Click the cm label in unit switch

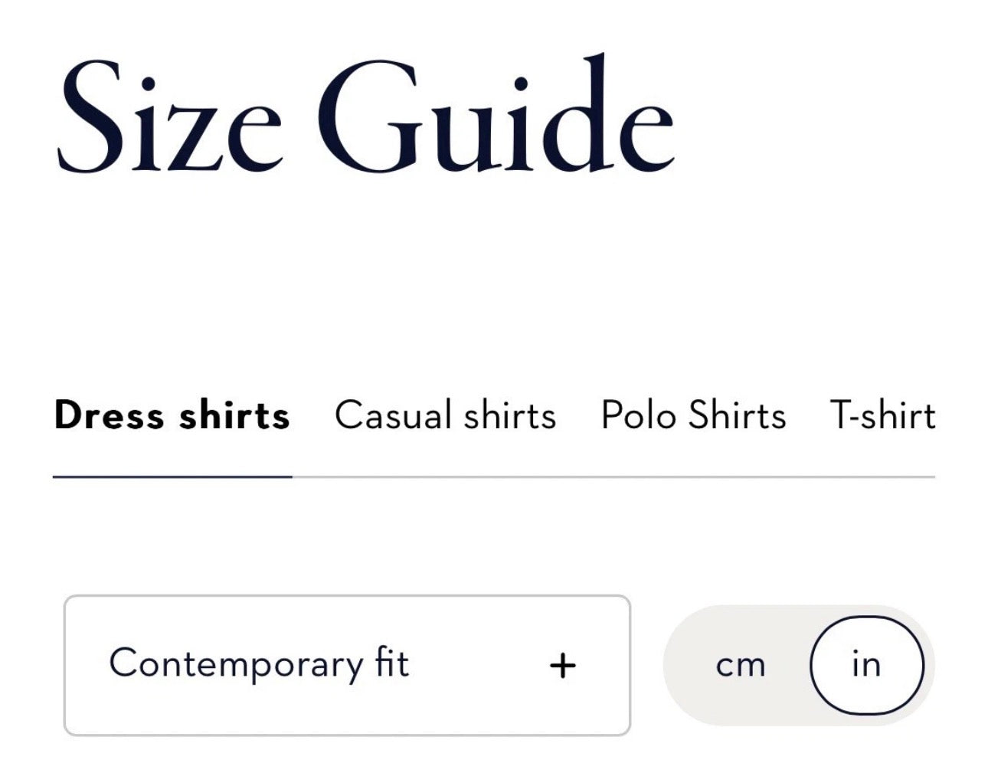(x=740, y=665)
